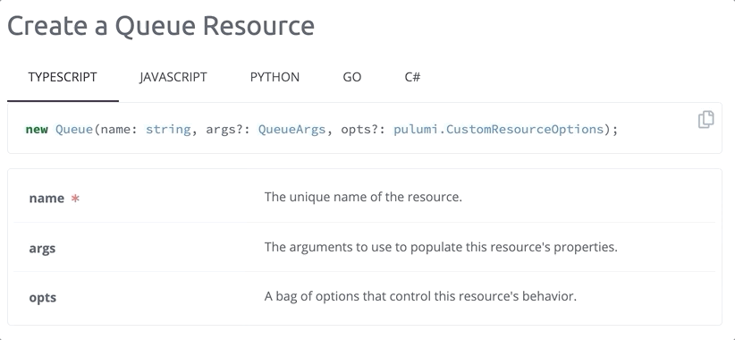The image size is (735, 340).
Task: Open pulumi.CustomResourceOptions link
Action: pyautogui.click(x=498, y=130)
